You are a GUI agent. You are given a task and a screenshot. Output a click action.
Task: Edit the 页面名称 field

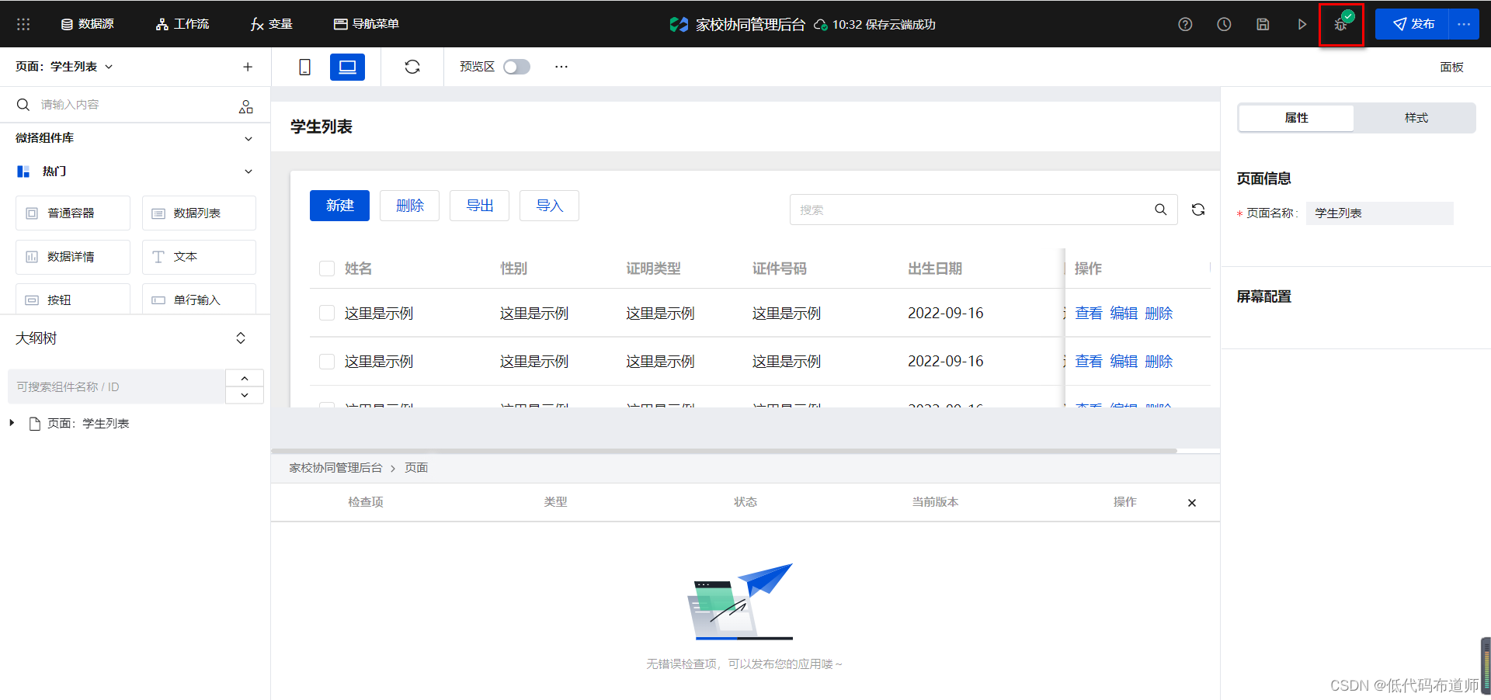click(1380, 213)
